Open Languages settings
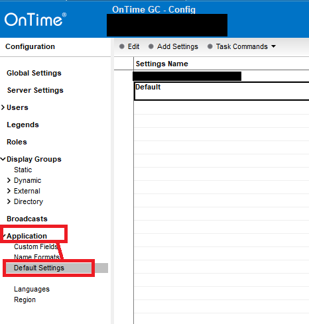Image resolution: width=309 pixels, height=324 pixels. click(x=32, y=289)
